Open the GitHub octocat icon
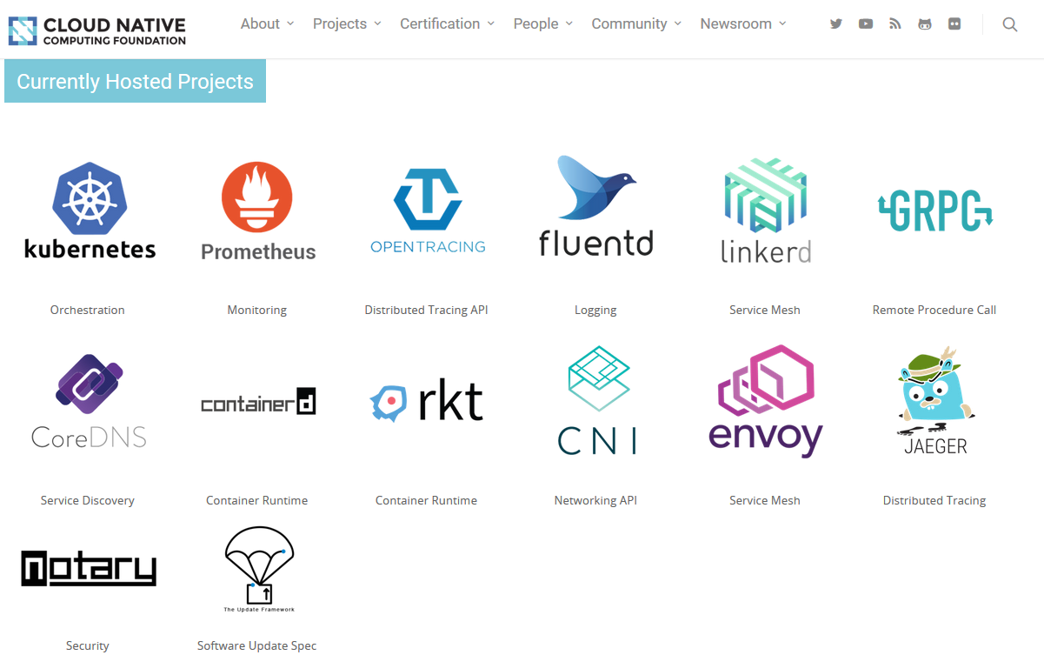The image size is (1044, 655). tap(925, 24)
